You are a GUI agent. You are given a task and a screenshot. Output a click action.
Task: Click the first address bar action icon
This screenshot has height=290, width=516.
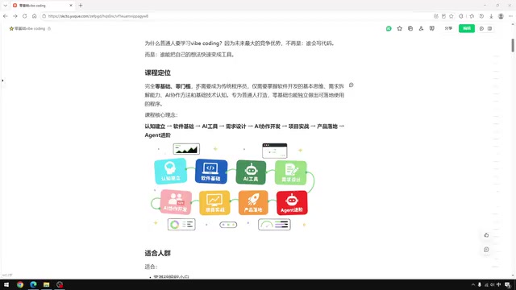click(x=436, y=16)
